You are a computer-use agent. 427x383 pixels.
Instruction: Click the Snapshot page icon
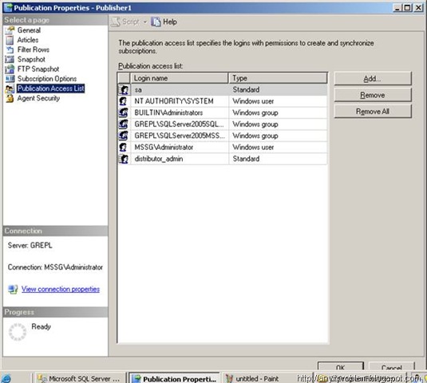(x=10, y=59)
